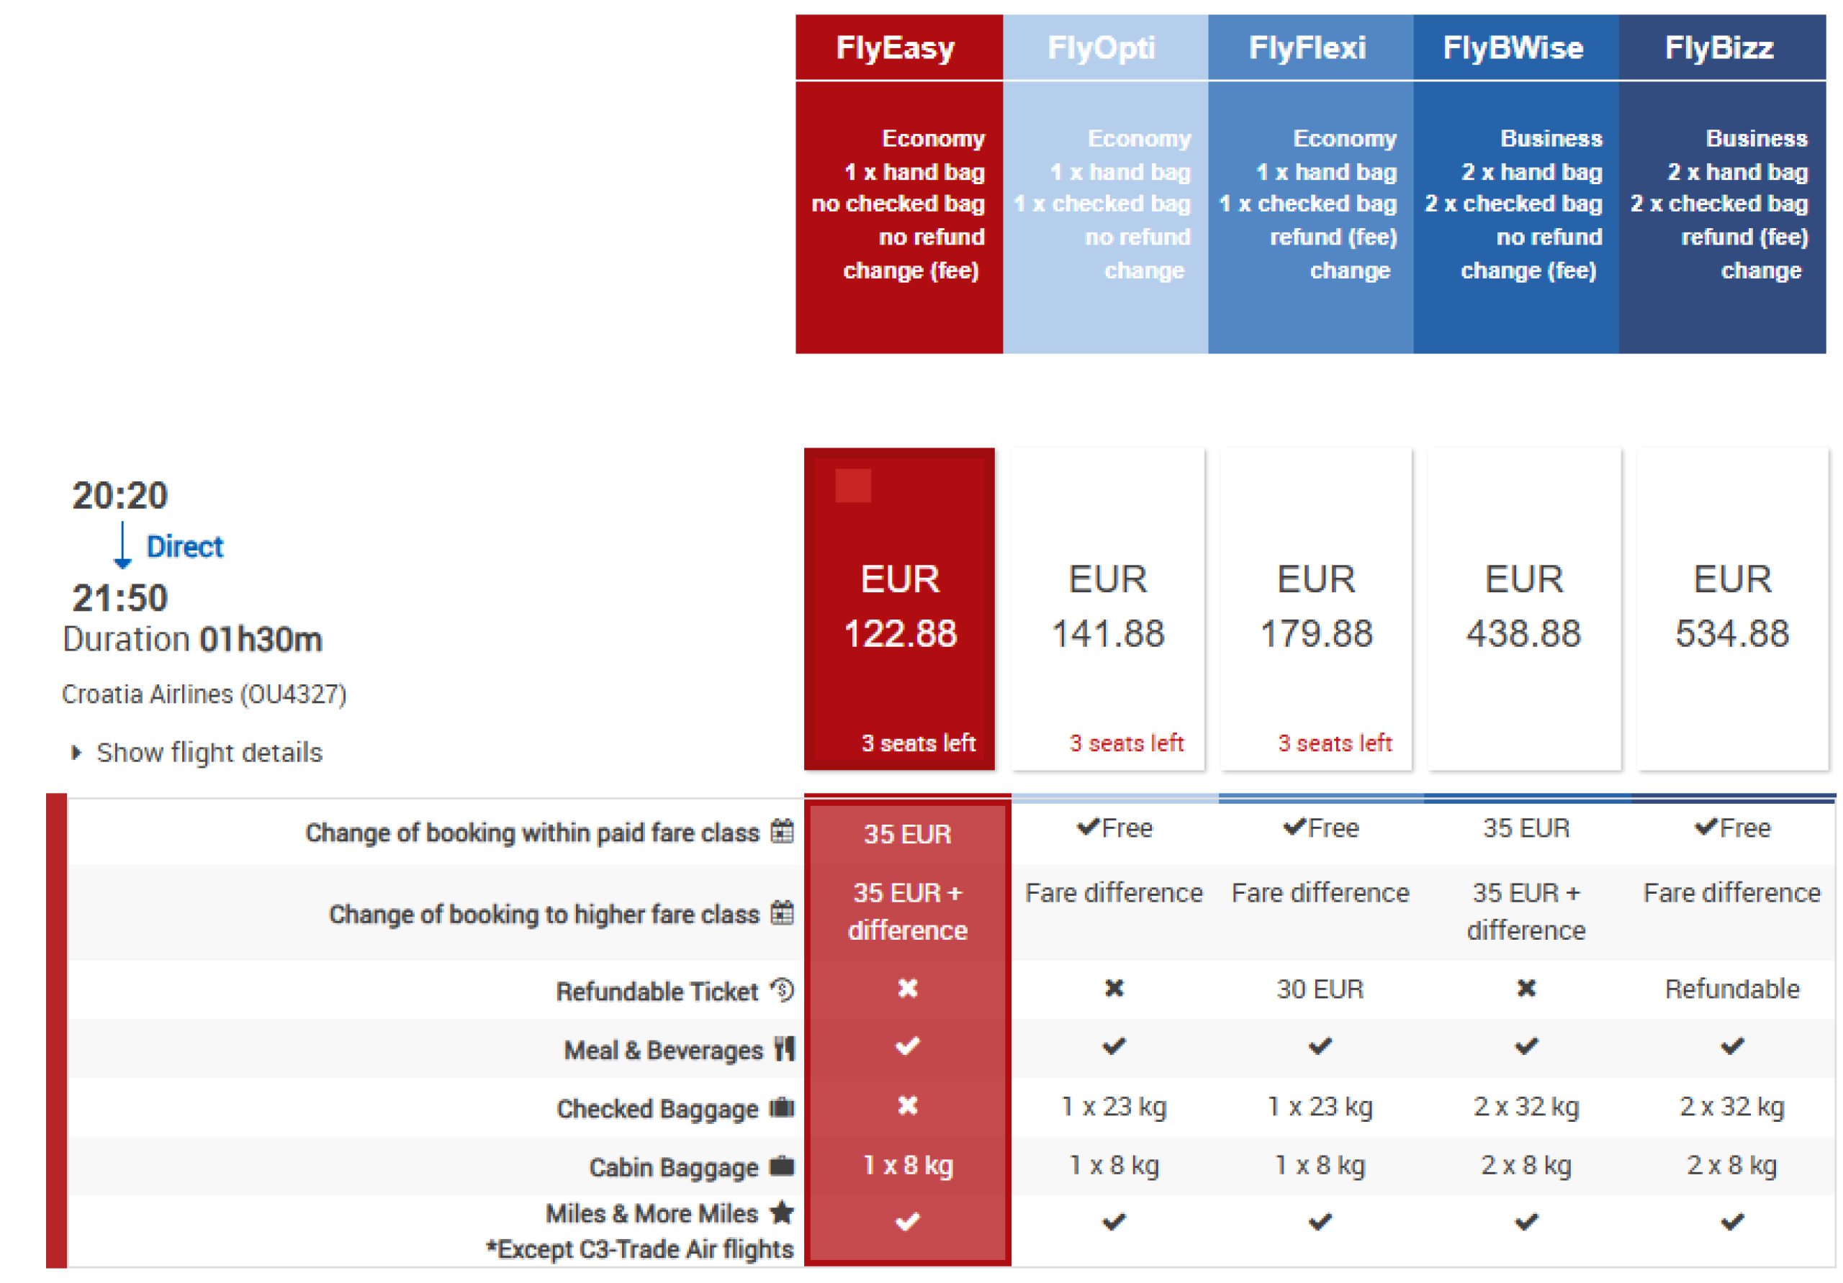Click the Checked Baggage suitcase icon
1843x1283 pixels.
[782, 1107]
